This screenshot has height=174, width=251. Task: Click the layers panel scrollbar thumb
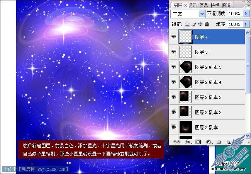point(248,65)
